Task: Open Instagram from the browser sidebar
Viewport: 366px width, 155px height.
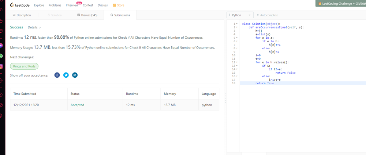Action: coord(1,67)
